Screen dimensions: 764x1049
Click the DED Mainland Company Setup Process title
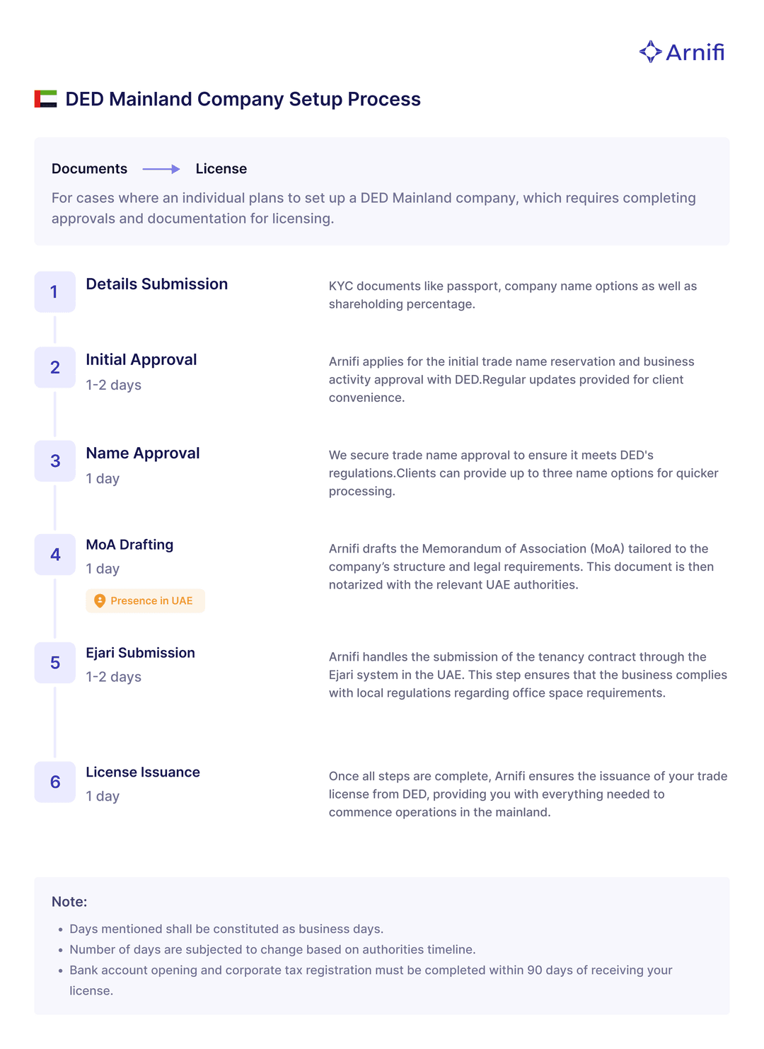243,99
